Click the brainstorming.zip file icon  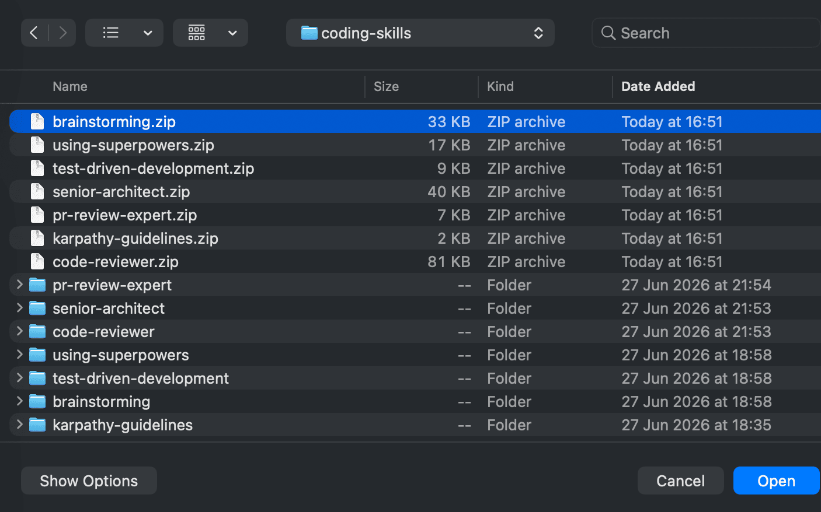[x=37, y=121]
